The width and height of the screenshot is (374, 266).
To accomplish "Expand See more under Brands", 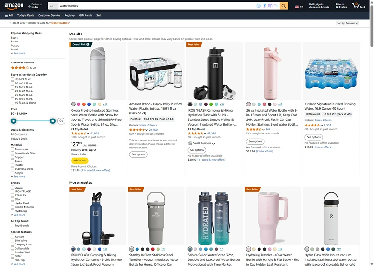I will tap(19, 215).
